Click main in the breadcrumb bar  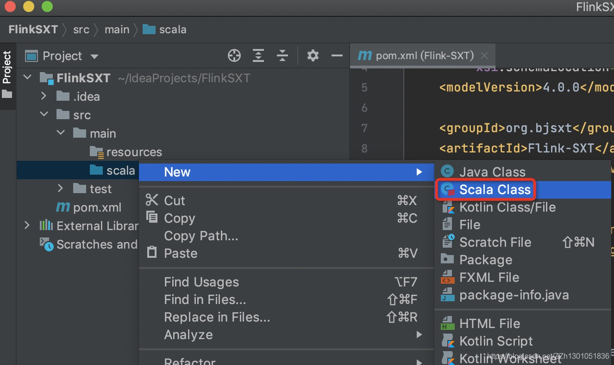tap(117, 30)
